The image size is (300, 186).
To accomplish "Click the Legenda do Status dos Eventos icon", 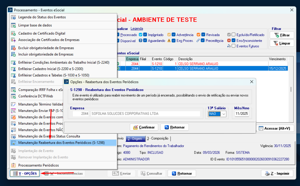I will [13, 17].
